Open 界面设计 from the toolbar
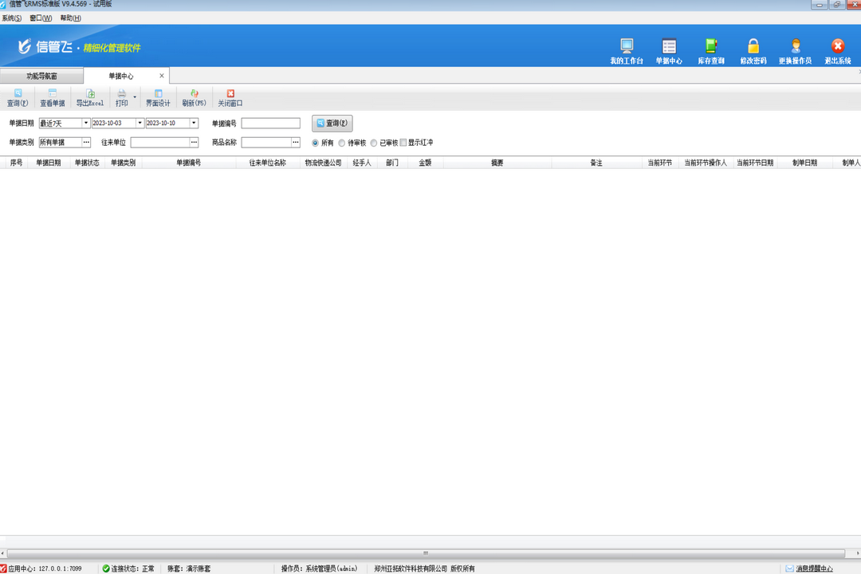The width and height of the screenshot is (861, 574). click(158, 98)
